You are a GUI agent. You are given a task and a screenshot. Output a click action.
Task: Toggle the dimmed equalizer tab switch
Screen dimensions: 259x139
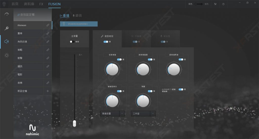tap(135, 42)
